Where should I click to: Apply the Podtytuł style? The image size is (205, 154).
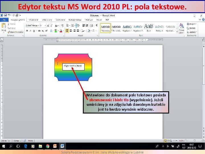point(159,28)
